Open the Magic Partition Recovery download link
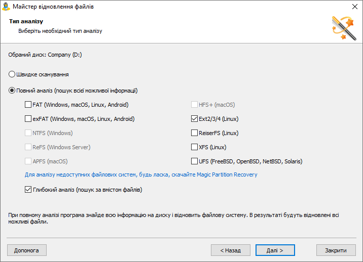363x262 pixels. point(141,174)
